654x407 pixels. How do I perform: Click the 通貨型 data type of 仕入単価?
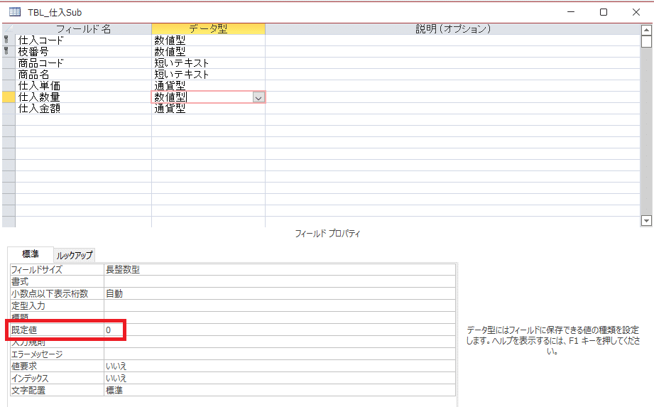[x=208, y=85]
